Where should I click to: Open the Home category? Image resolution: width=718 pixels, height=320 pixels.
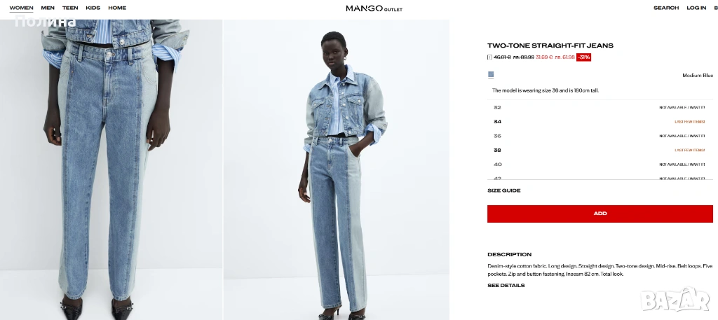coord(117,8)
